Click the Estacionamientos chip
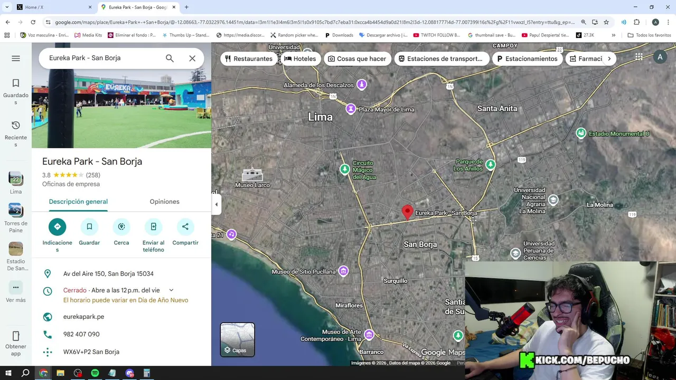This screenshot has height=380, width=676. [x=528, y=59]
